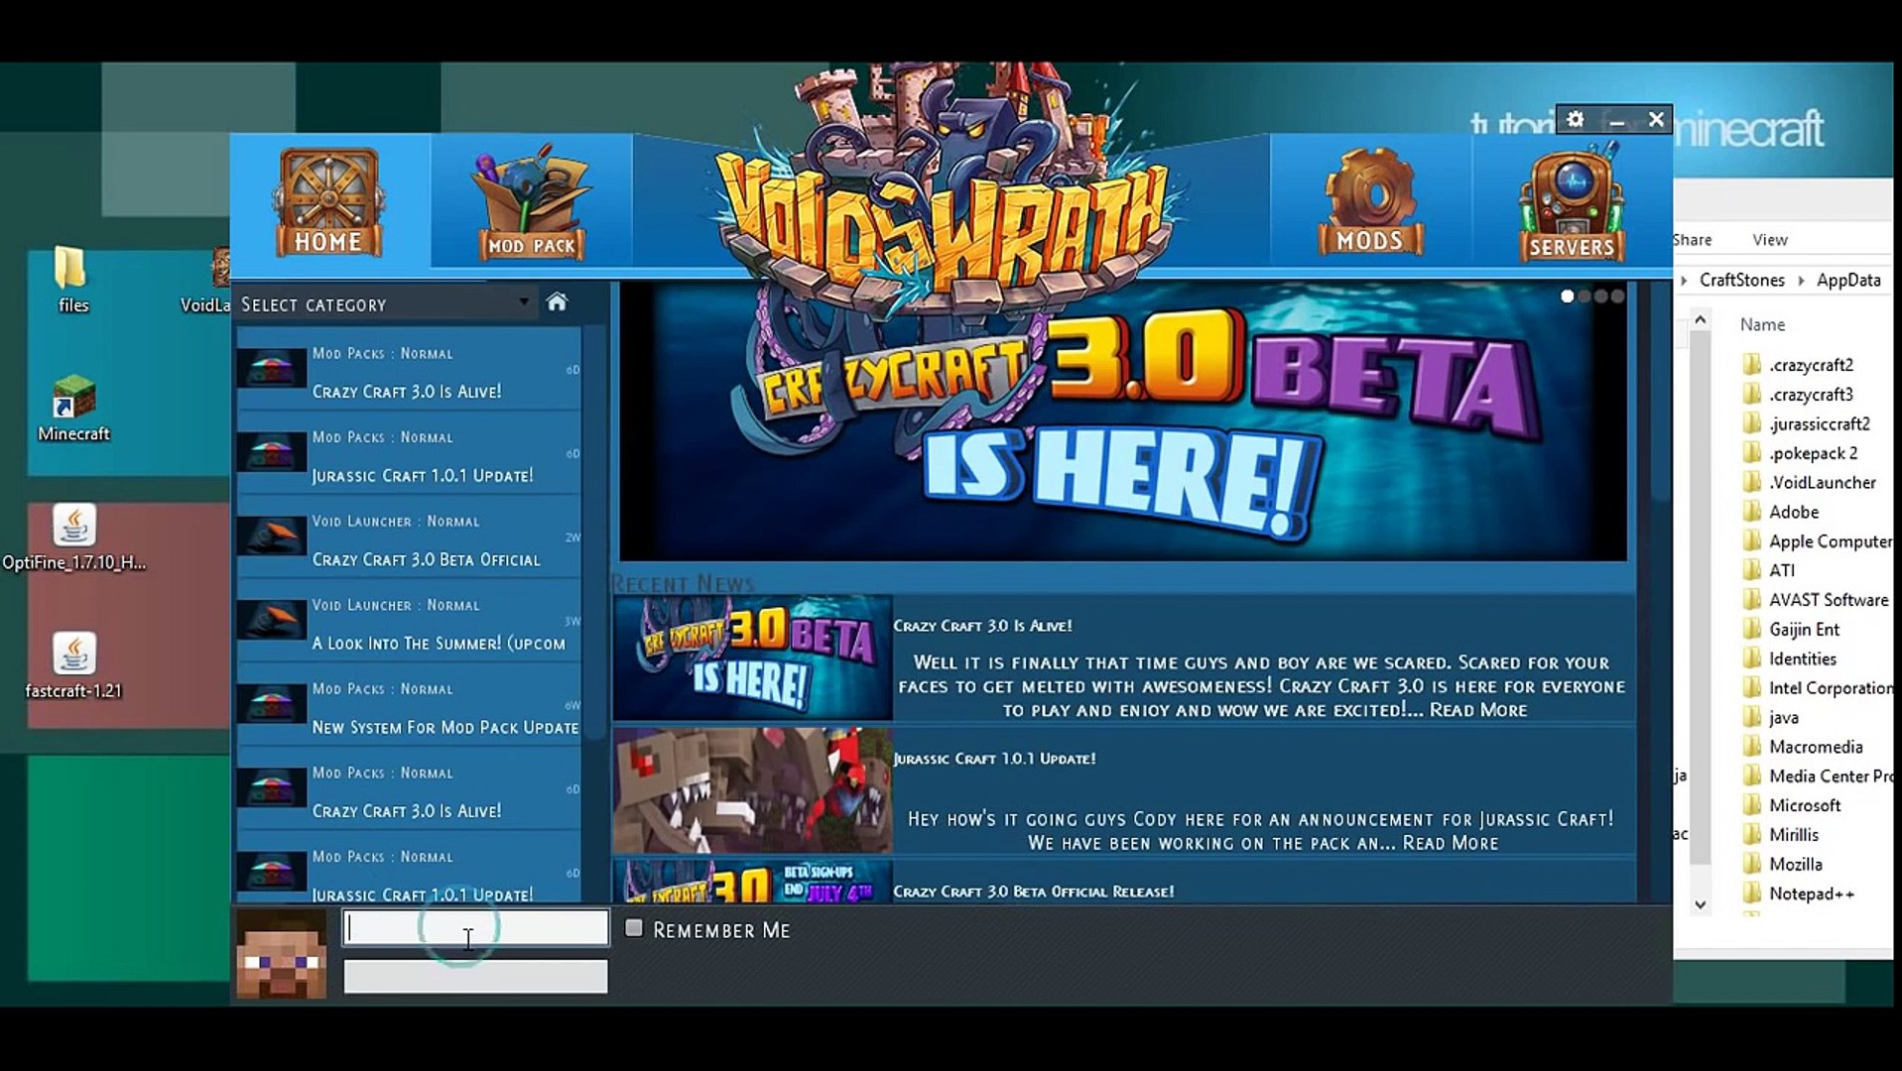Open the Minecraft desktop shortcut
The width and height of the screenshot is (1902, 1071).
point(73,409)
